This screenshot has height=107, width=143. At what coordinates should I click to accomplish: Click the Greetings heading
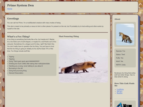coord(13,19)
